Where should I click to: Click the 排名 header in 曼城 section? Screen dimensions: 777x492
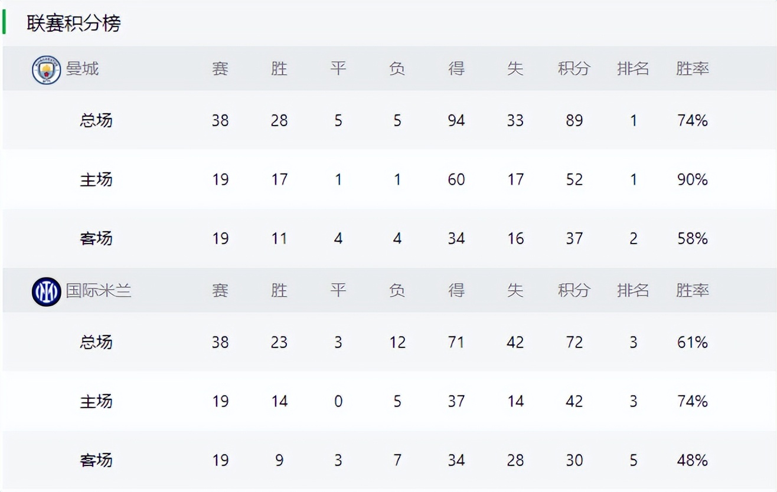tap(633, 69)
